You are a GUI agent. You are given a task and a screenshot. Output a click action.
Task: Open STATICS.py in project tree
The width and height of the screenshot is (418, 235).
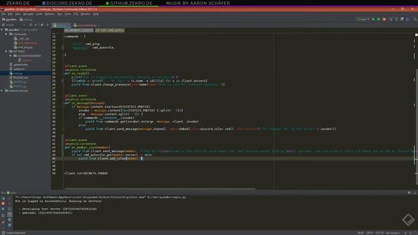click(x=18, y=86)
